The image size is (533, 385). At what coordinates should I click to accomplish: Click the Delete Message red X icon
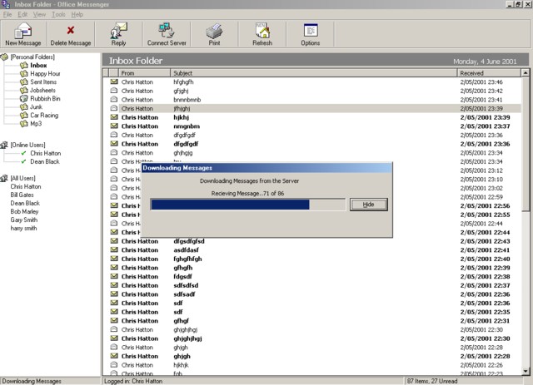(x=71, y=31)
